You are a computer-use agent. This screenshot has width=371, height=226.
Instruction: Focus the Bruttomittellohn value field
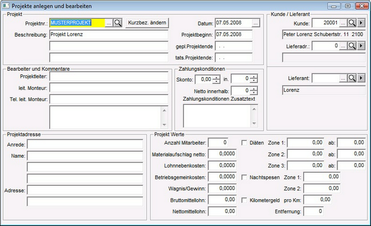[x=222, y=200]
